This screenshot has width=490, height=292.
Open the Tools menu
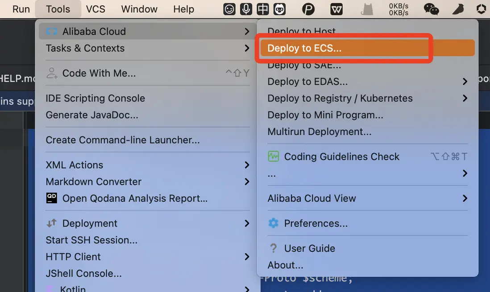58,9
